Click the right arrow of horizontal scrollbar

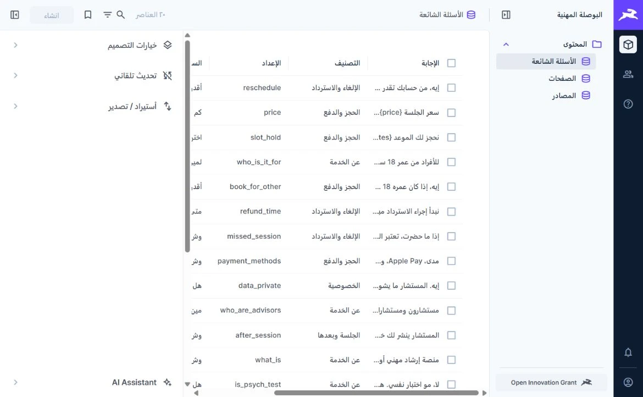[x=484, y=393]
